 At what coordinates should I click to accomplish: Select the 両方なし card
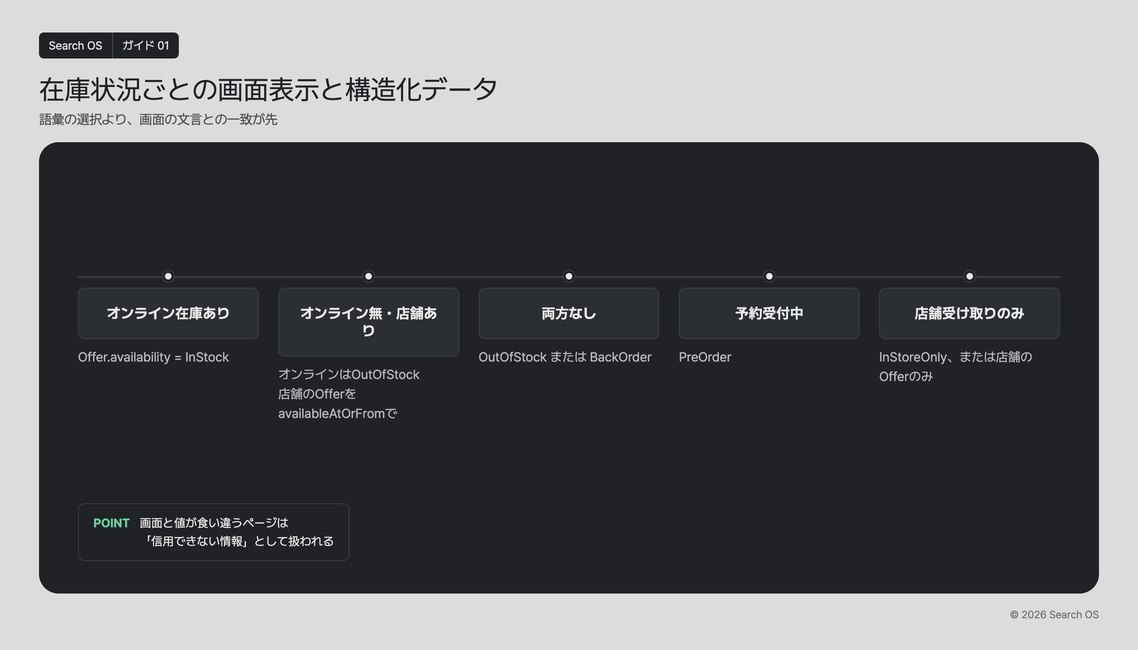coord(569,313)
